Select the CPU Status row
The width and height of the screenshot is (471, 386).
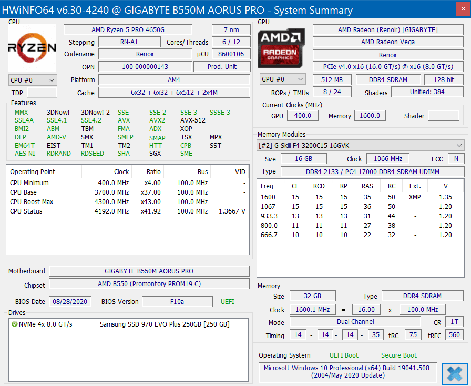pyautogui.click(x=128, y=211)
